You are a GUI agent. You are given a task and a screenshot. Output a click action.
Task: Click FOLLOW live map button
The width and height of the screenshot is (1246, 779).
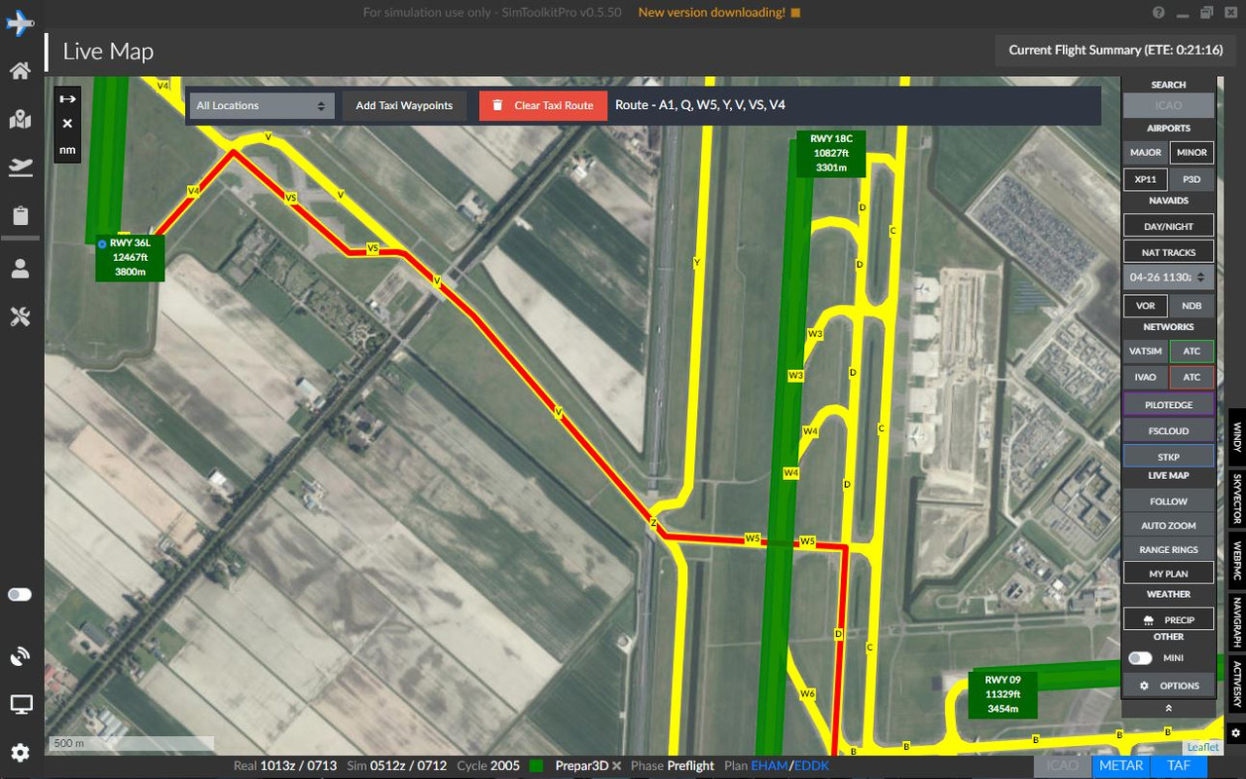click(x=1168, y=501)
